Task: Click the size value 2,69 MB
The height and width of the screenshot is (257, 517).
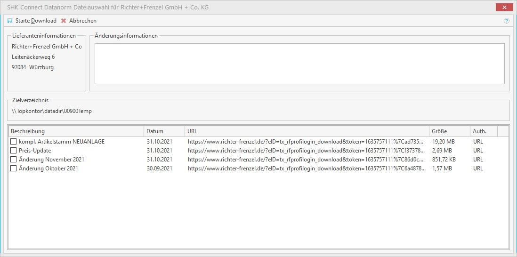Action: [442, 151]
